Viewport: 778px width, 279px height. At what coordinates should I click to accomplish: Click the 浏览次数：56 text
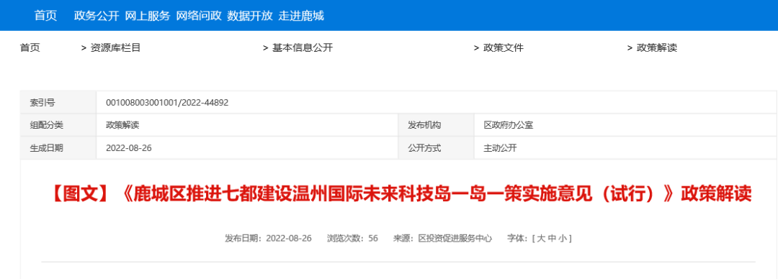[352, 238]
